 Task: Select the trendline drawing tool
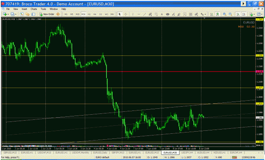point(145,14)
